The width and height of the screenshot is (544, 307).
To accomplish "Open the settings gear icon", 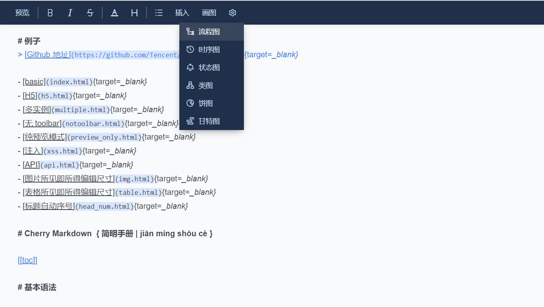I will [232, 12].
